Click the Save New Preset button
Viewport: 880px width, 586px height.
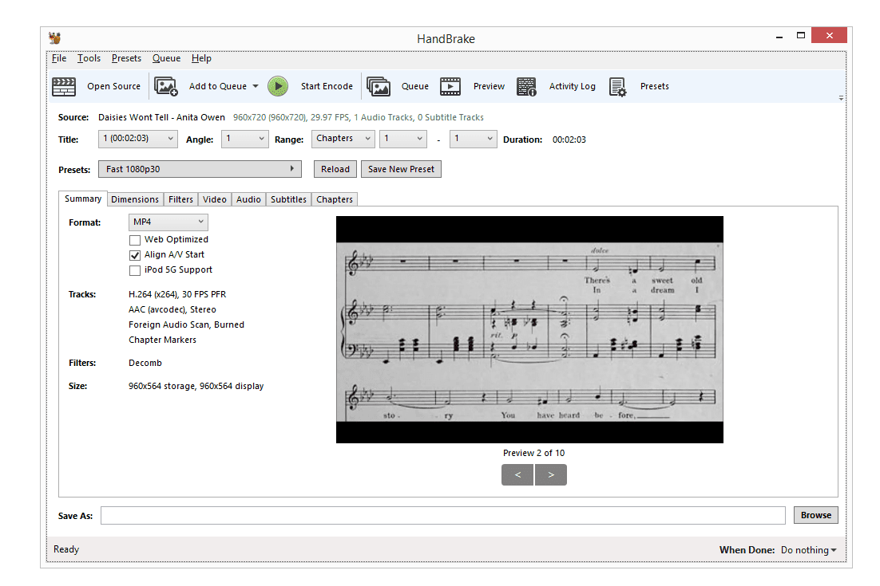tap(401, 169)
